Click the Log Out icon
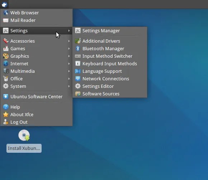The height and width of the screenshot is (180, 208). (x=6, y=122)
